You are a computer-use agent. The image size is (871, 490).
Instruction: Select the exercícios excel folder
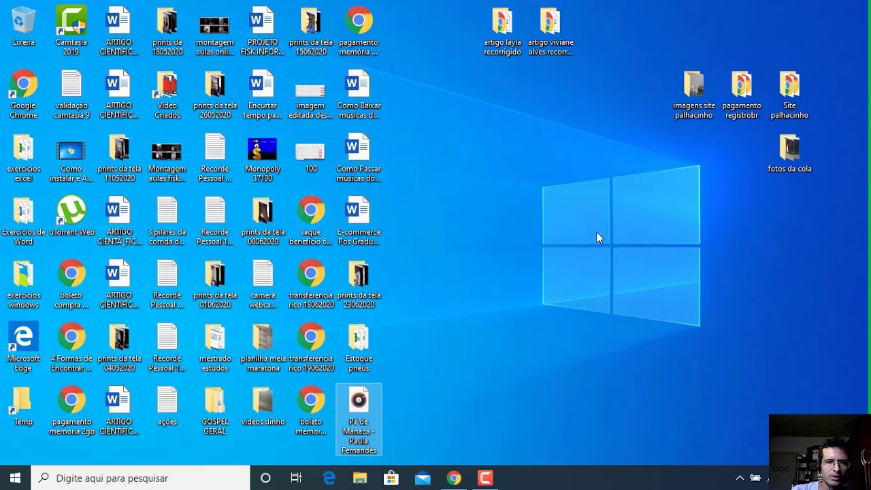pyautogui.click(x=23, y=158)
